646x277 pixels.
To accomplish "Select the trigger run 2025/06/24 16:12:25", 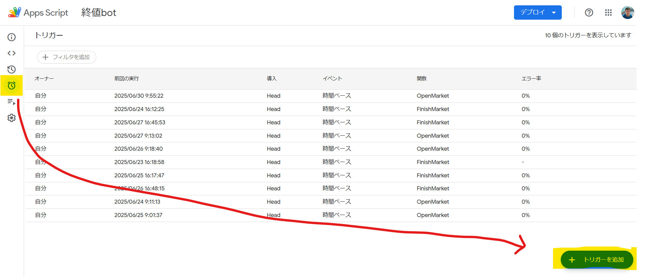I will [139, 109].
